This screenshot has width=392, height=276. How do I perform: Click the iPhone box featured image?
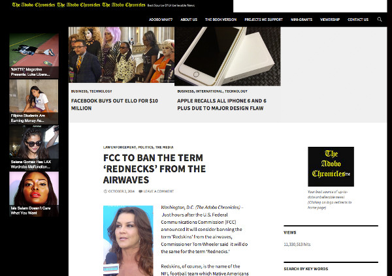point(227,57)
